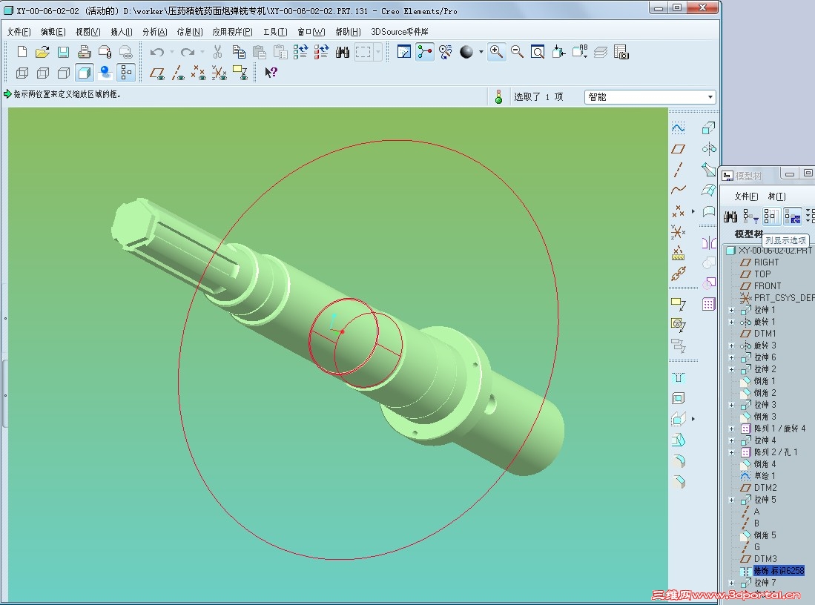The height and width of the screenshot is (605, 815).
Task: Select DTM2 datum plane in tree
Action: [x=765, y=488]
